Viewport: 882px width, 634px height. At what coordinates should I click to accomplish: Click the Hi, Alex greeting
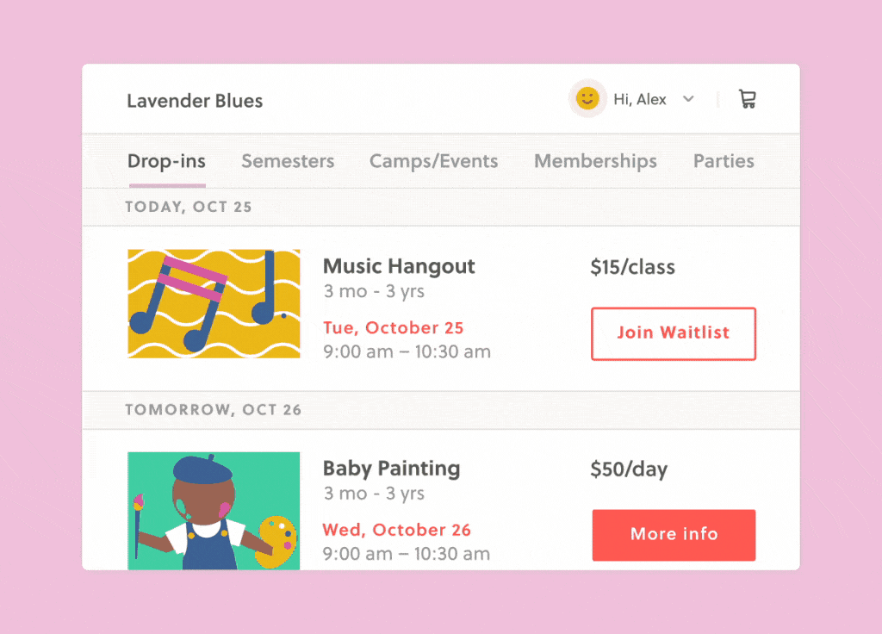coord(639,100)
